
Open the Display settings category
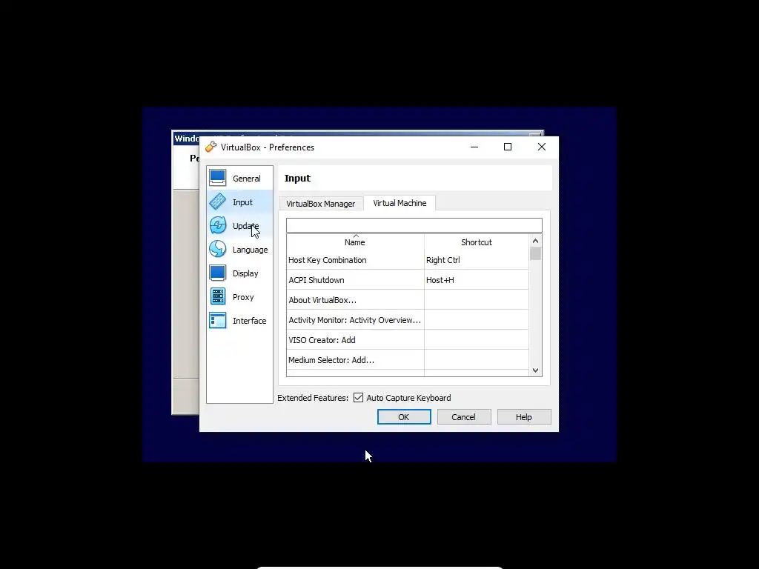pos(239,273)
